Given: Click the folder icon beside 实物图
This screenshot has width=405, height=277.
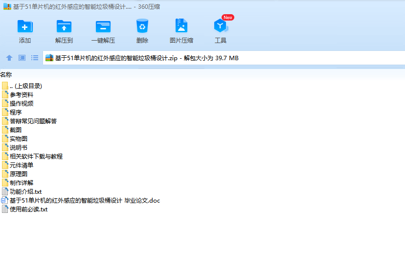Looking at the screenshot, I should 5,138.
